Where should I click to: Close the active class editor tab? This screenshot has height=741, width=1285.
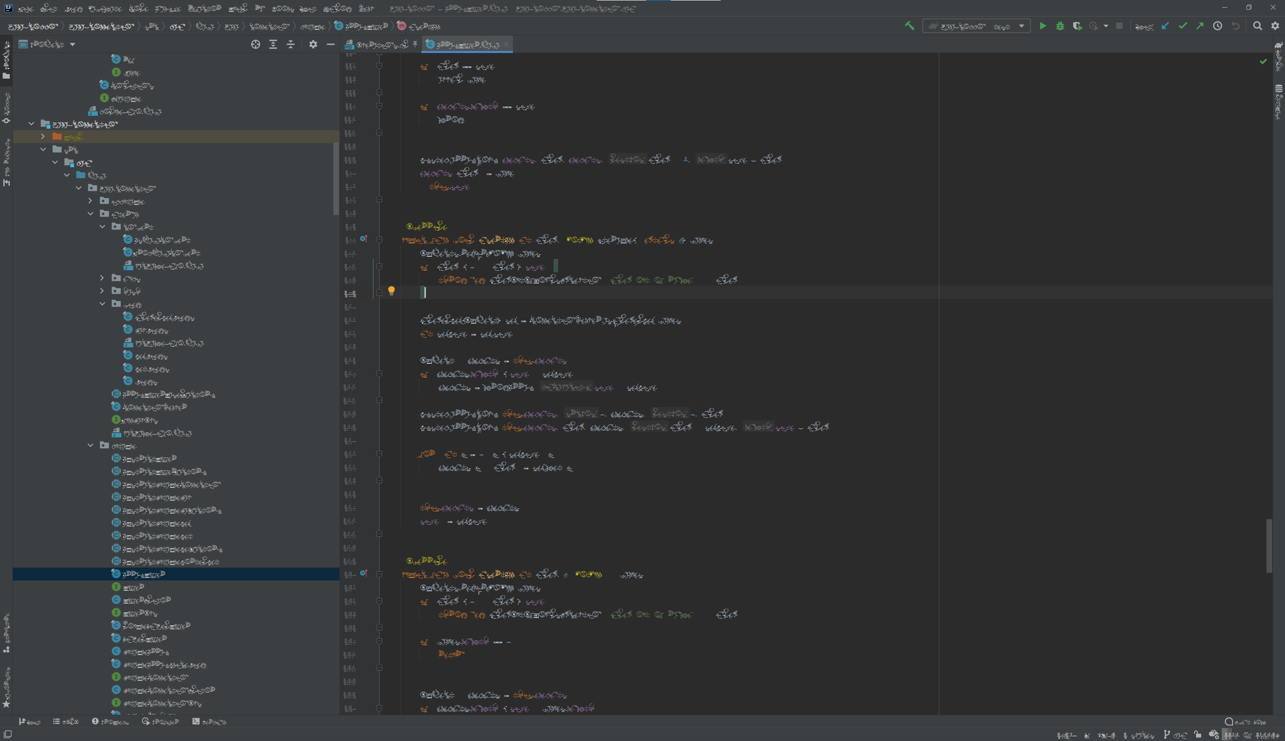pos(506,44)
